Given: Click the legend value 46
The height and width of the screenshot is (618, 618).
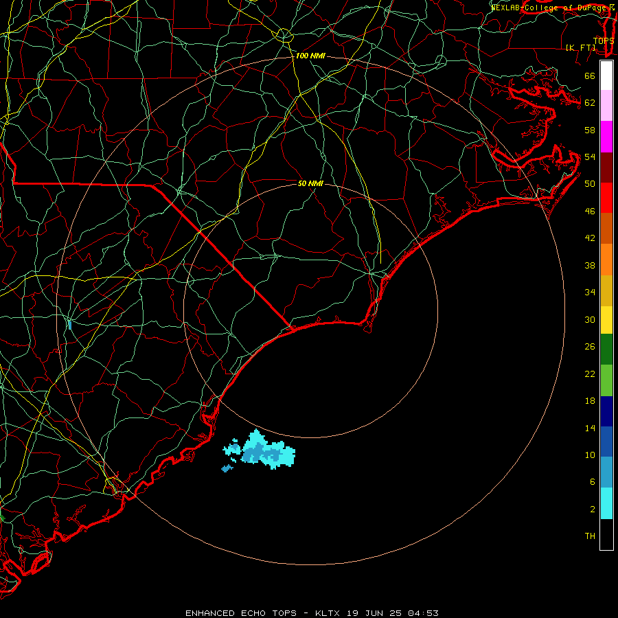Looking at the screenshot, I should click(590, 211).
